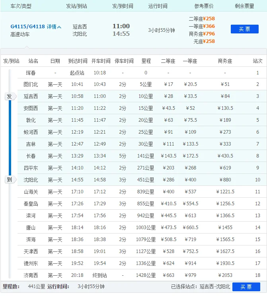Select the 济南西 station name
Viewport: 267px width, 296px height.
[x=31, y=275]
